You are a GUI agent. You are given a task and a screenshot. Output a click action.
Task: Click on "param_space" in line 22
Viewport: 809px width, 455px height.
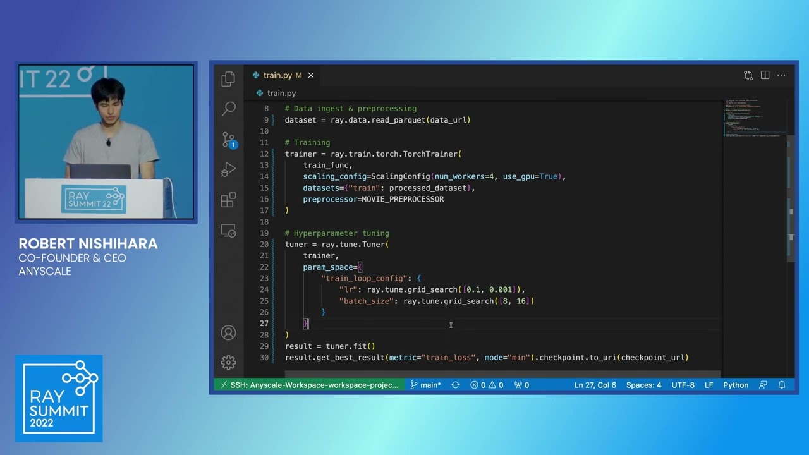(x=328, y=267)
